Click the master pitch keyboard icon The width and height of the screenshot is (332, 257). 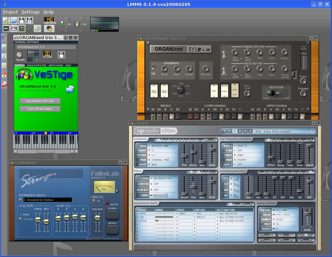(x=77, y=24)
